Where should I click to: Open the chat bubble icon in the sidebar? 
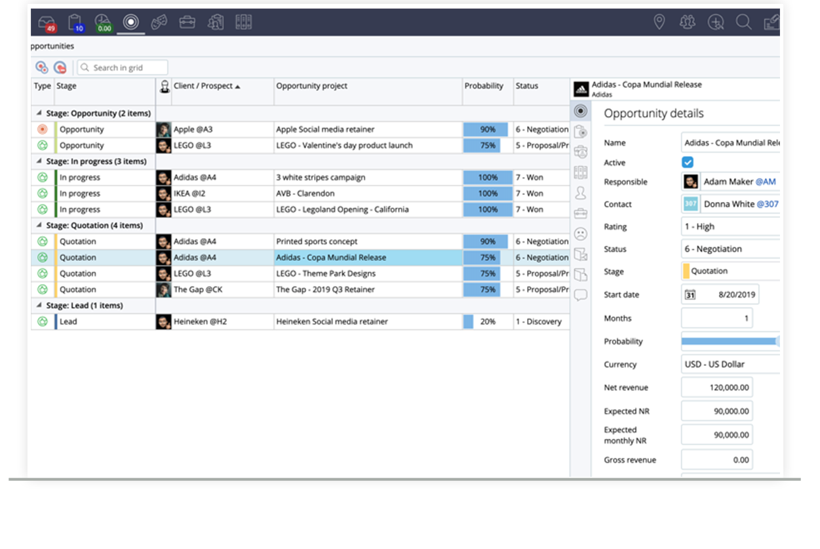581,295
